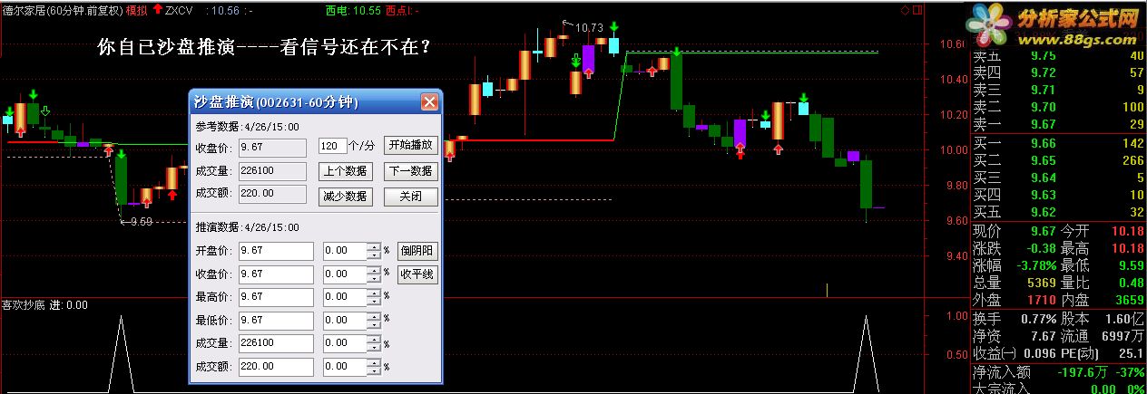1147x394 pixels.
Task: Decrease the 最低价 percent with its down arrow
Action: [373, 325]
